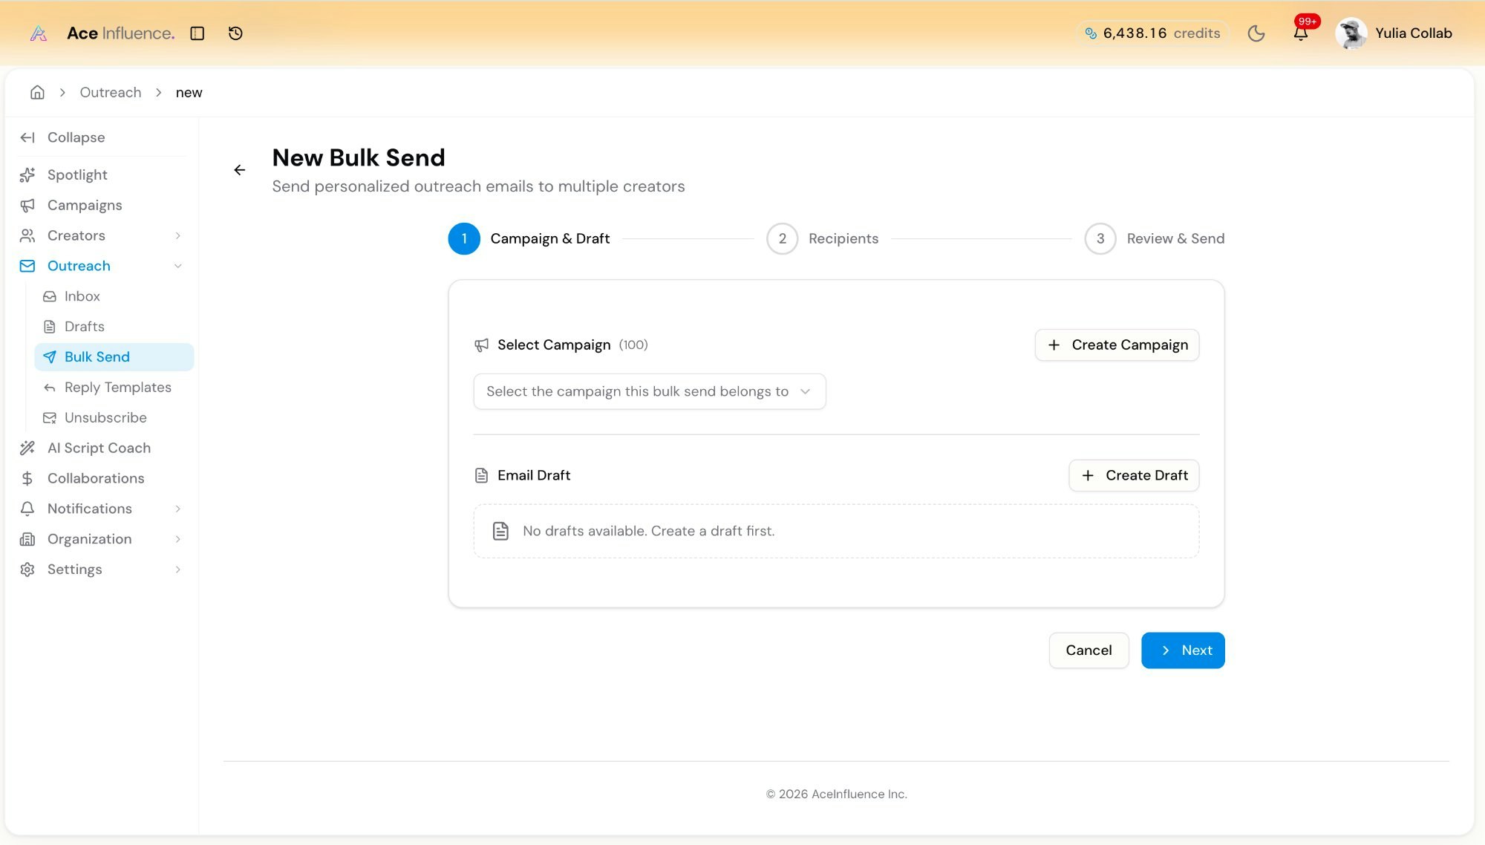Viewport: 1485px width, 845px height.
Task: Open notifications bell in header
Action: 1300,33
